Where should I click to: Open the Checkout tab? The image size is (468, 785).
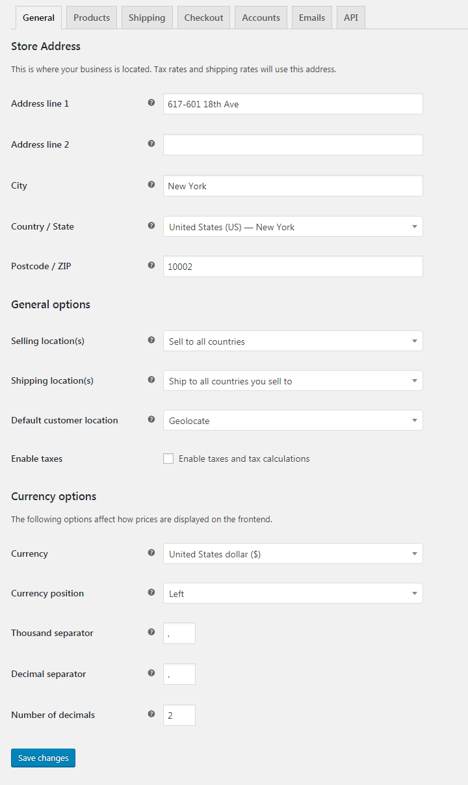[x=203, y=18]
